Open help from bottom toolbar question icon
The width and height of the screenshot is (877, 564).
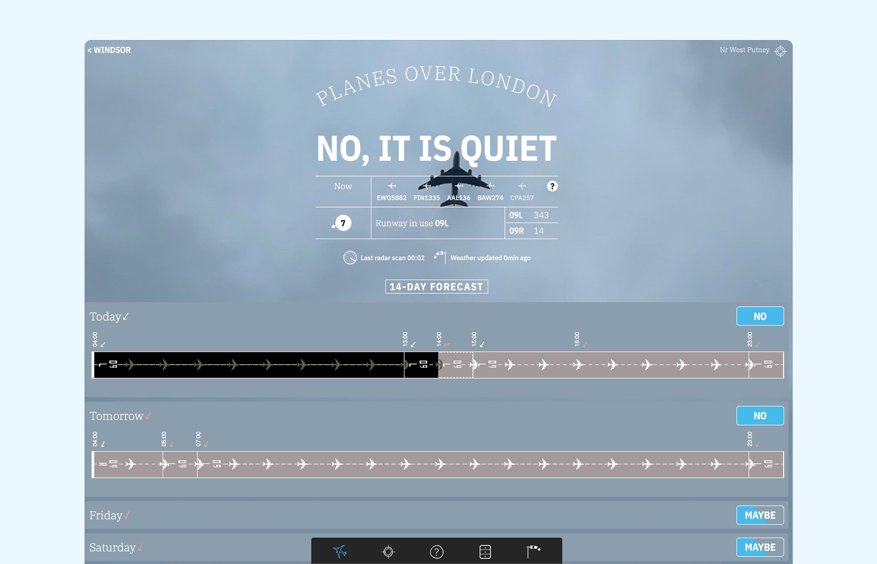click(x=436, y=551)
